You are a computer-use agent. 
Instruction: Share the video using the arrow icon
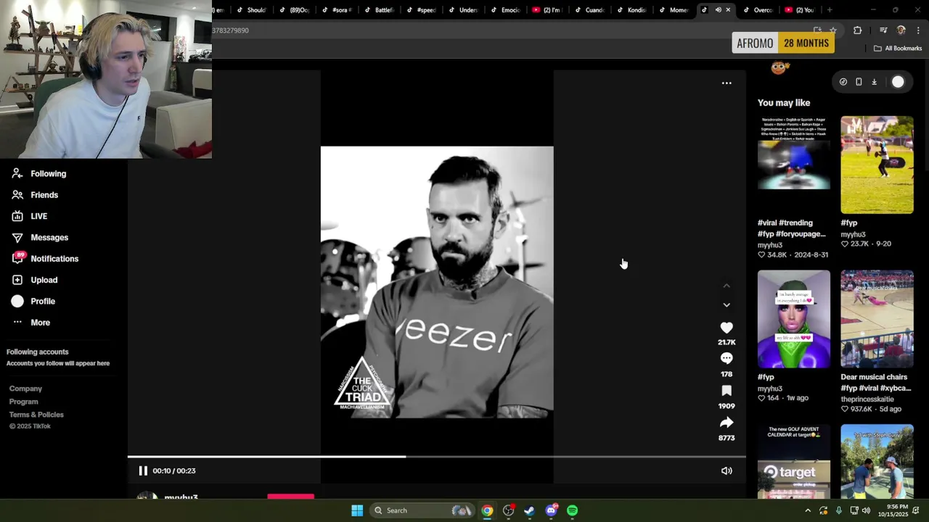[x=727, y=423]
